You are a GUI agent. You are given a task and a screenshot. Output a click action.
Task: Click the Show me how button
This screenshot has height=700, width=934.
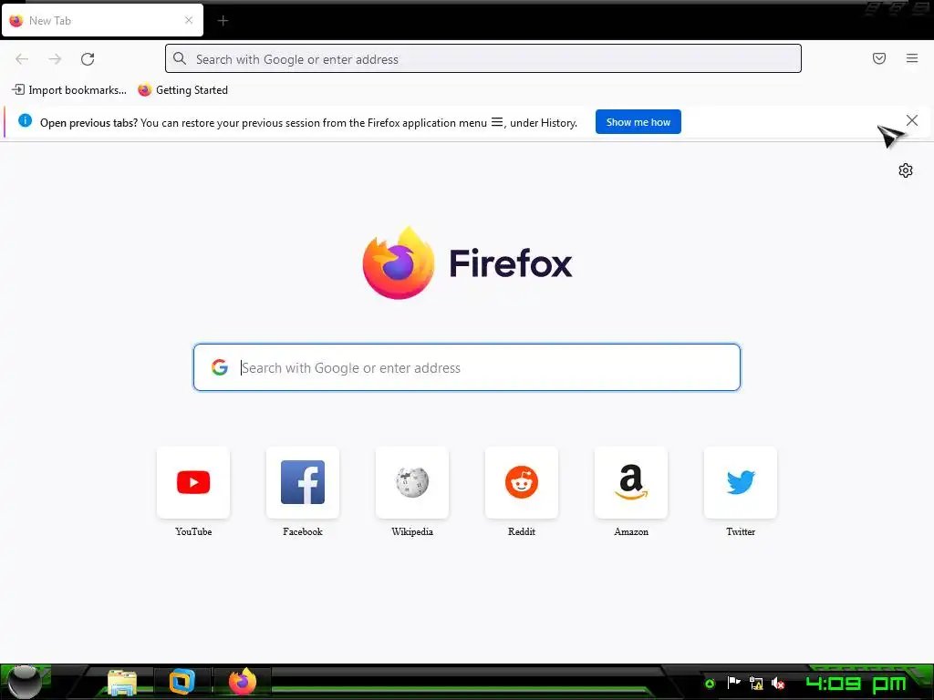click(638, 122)
